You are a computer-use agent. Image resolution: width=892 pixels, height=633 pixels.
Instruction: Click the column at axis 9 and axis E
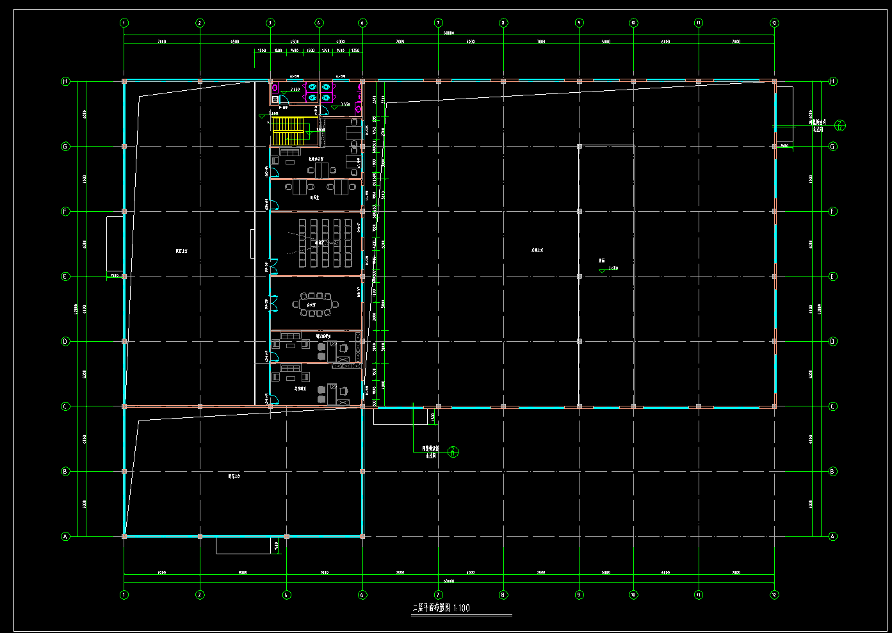[580, 276]
